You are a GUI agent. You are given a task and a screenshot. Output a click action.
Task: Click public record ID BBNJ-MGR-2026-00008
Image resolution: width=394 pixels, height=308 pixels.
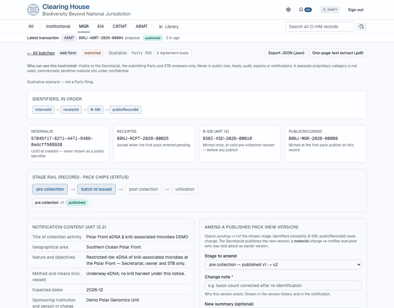click(x=313, y=138)
